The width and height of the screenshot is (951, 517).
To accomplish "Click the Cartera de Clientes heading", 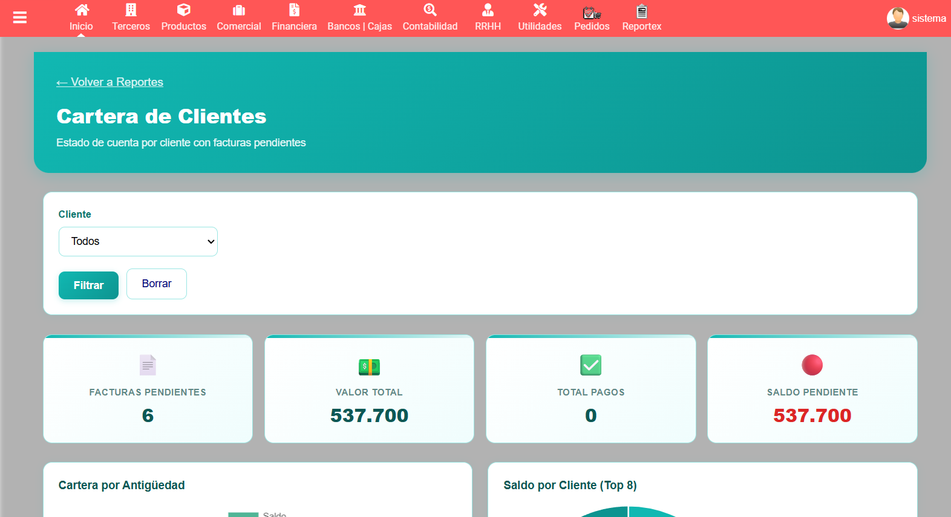I will pyautogui.click(x=162, y=116).
